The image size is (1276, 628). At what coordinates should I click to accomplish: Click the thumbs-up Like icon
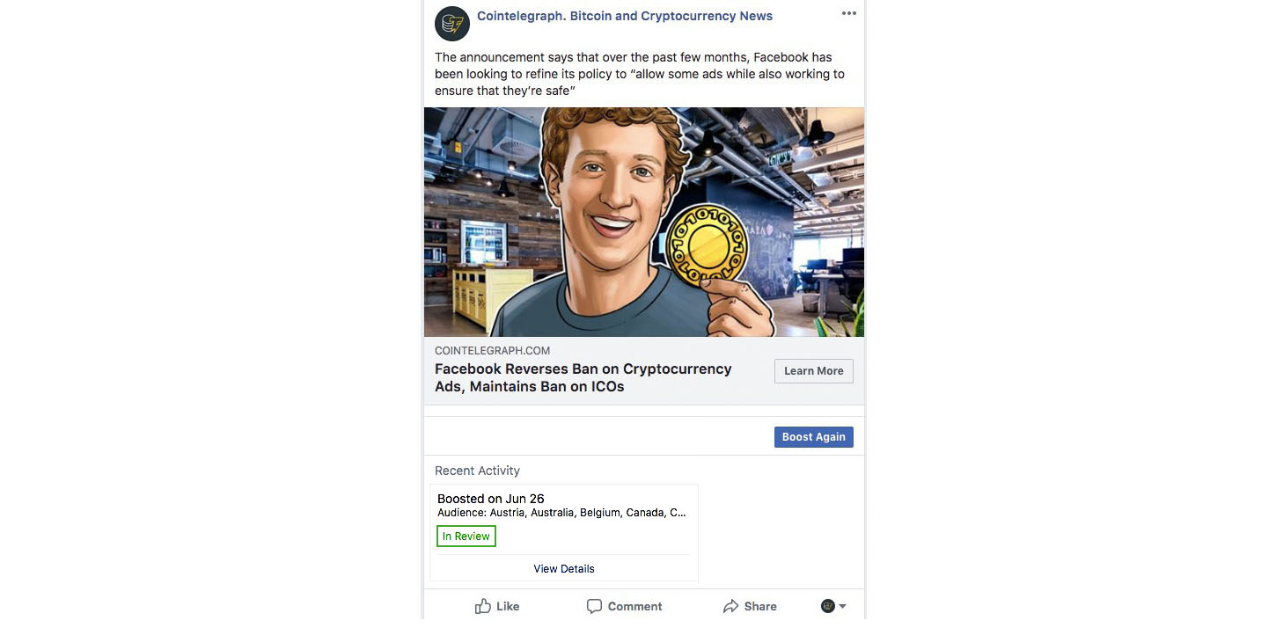(x=482, y=606)
